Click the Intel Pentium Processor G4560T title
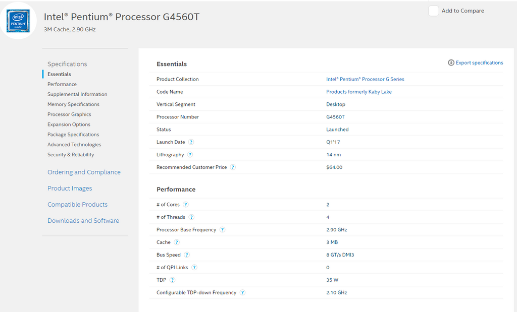Viewport: 517px width, 312px height. click(x=122, y=17)
